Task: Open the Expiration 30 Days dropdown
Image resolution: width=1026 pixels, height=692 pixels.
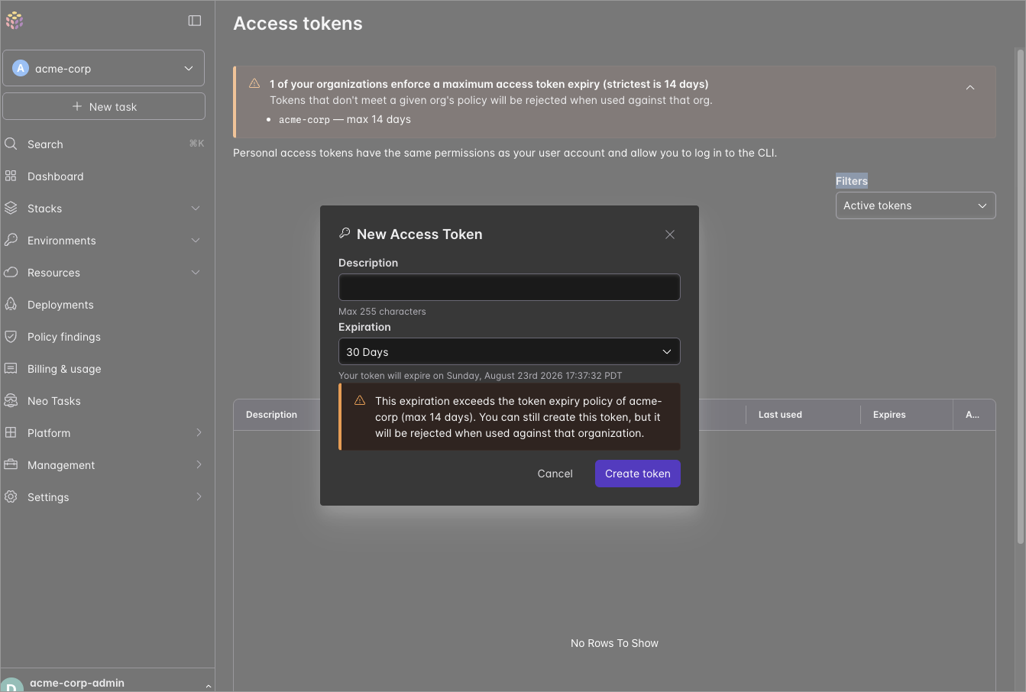Action: [509, 351]
